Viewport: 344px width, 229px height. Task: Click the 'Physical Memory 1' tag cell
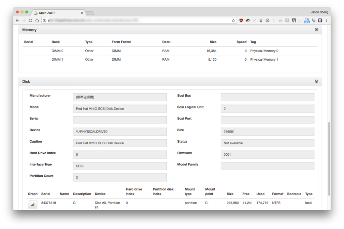pos(264,60)
